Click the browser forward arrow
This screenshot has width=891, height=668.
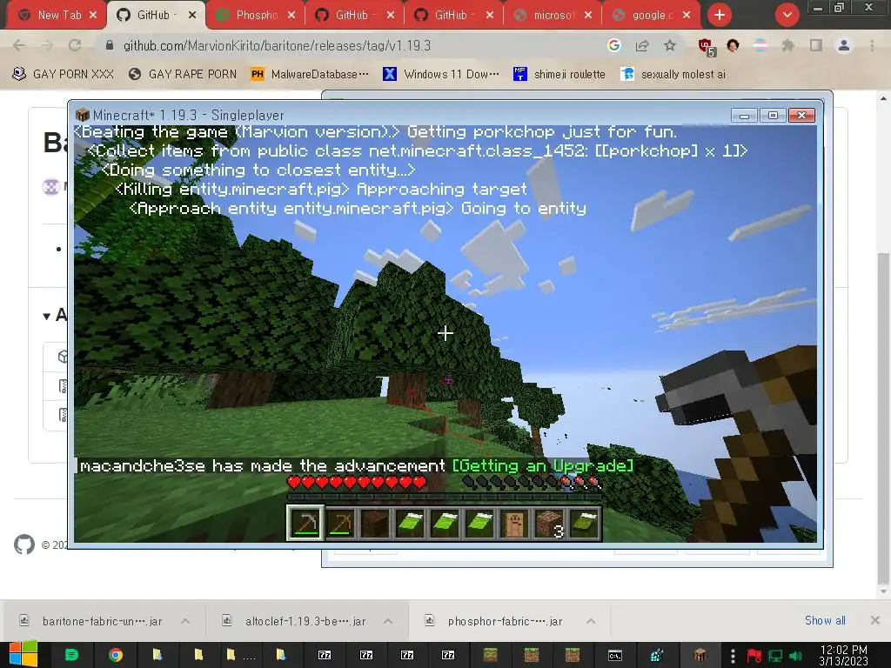(x=47, y=45)
